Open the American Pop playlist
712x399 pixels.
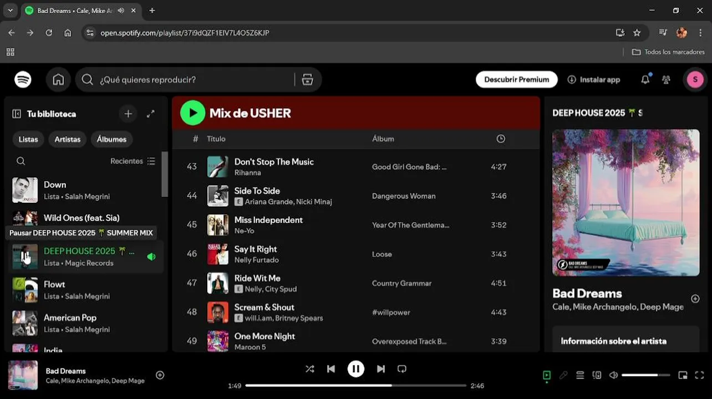point(87,323)
